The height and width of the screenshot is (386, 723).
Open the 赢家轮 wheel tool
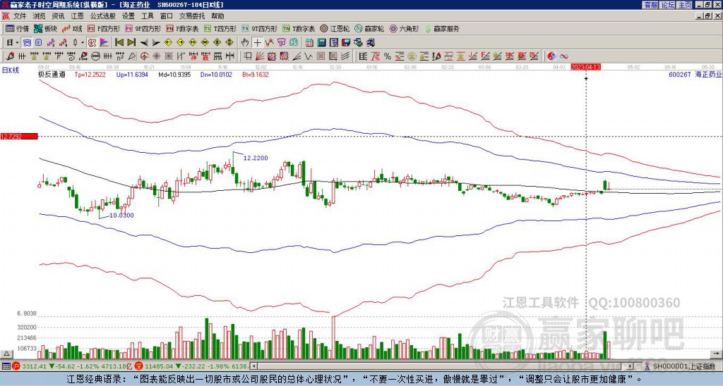pyautogui.click(x=369, y=28)
